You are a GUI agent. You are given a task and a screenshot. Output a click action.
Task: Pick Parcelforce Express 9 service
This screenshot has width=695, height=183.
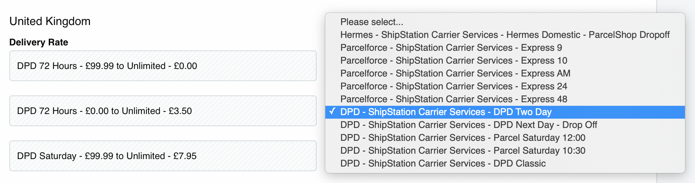coord(451,48)
